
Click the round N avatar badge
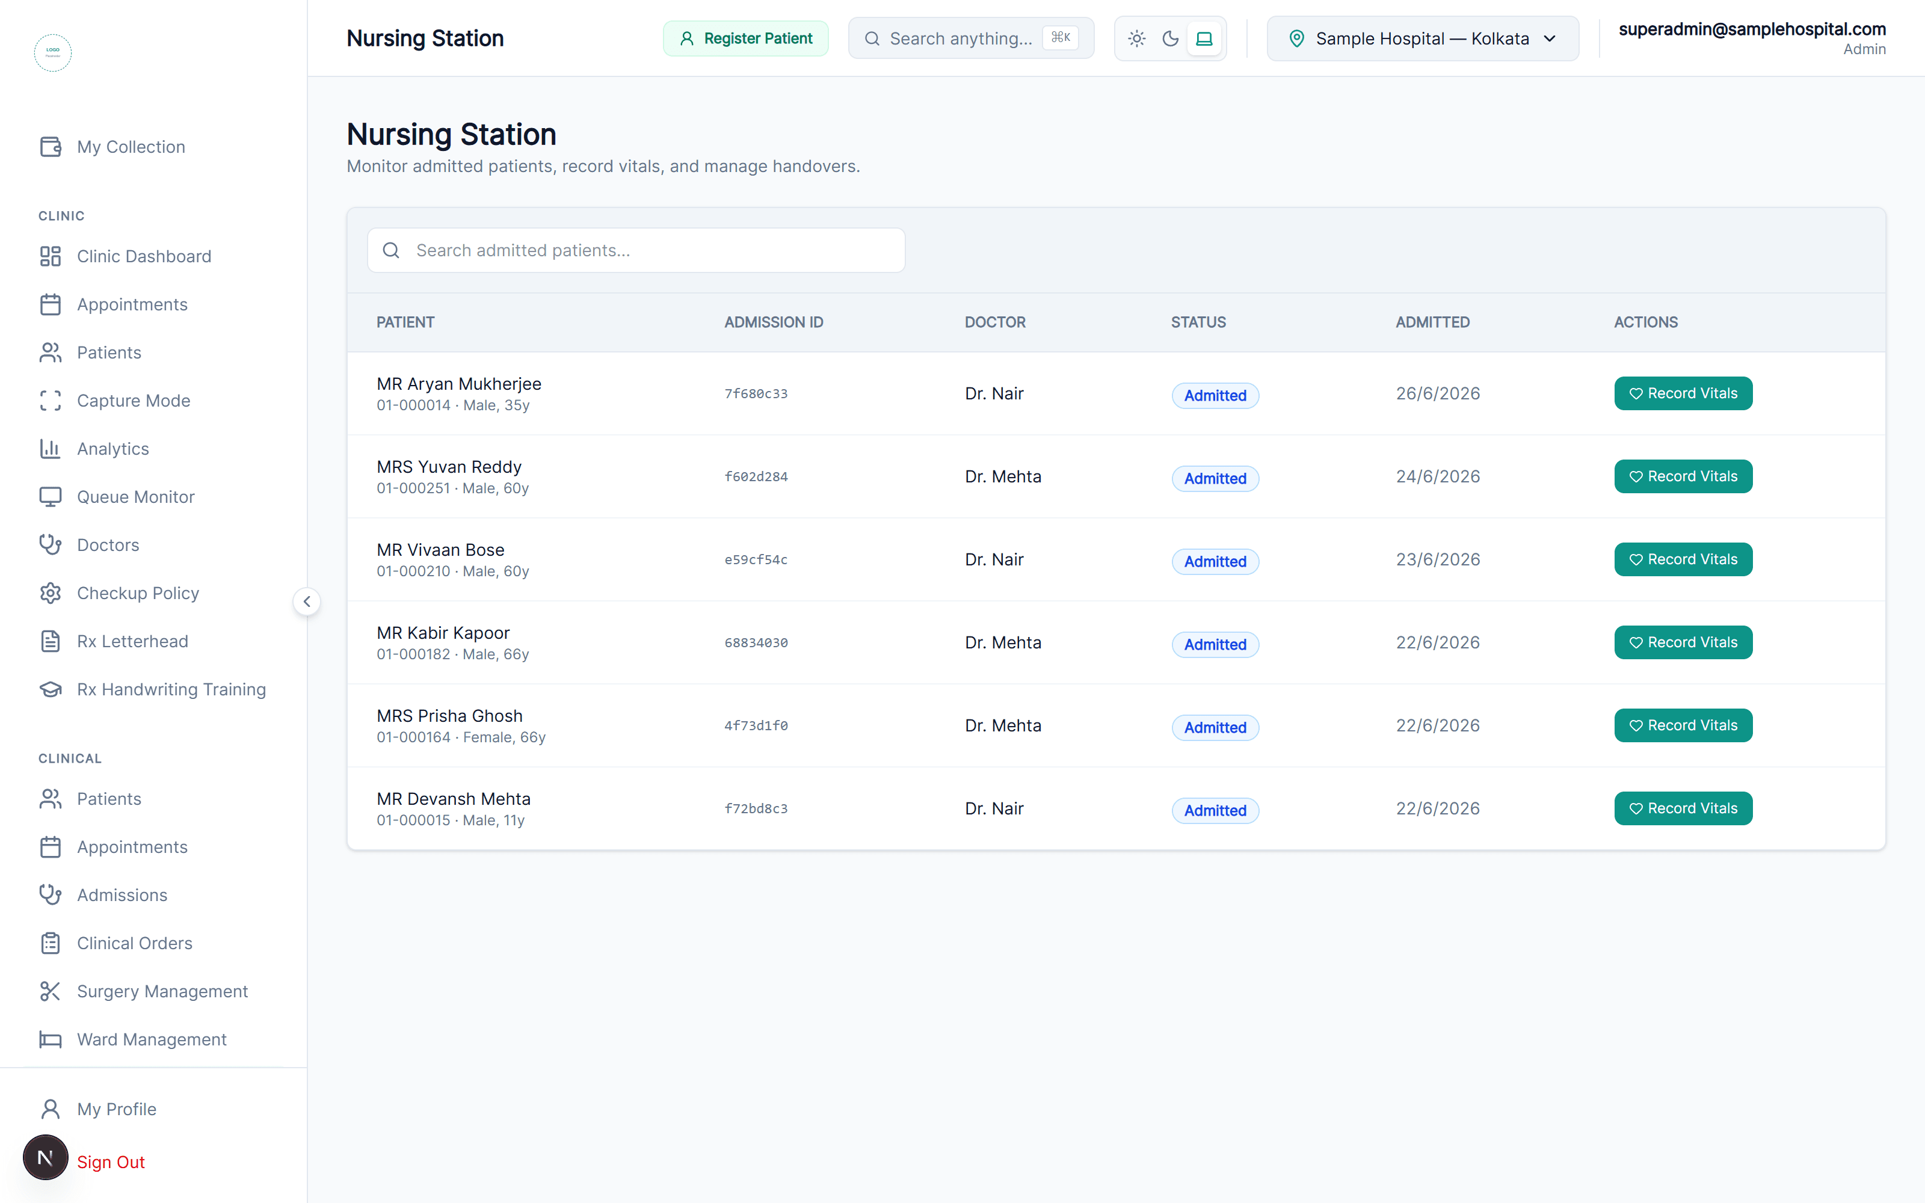tap(45, 1158)
